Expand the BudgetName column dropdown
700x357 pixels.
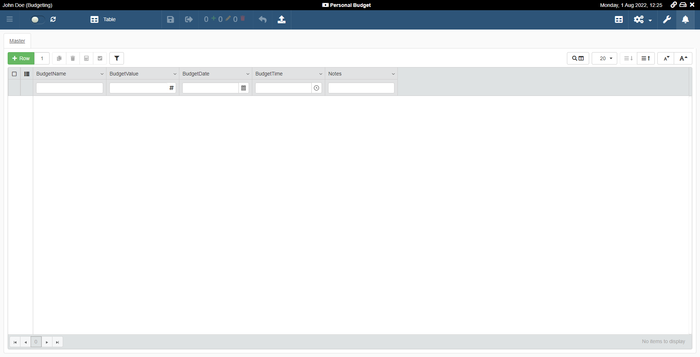click(102, 74)
